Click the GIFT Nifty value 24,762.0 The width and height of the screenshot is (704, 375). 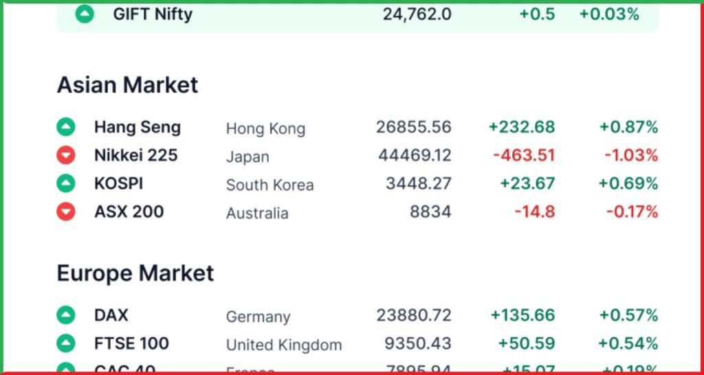tap(417, 14)
